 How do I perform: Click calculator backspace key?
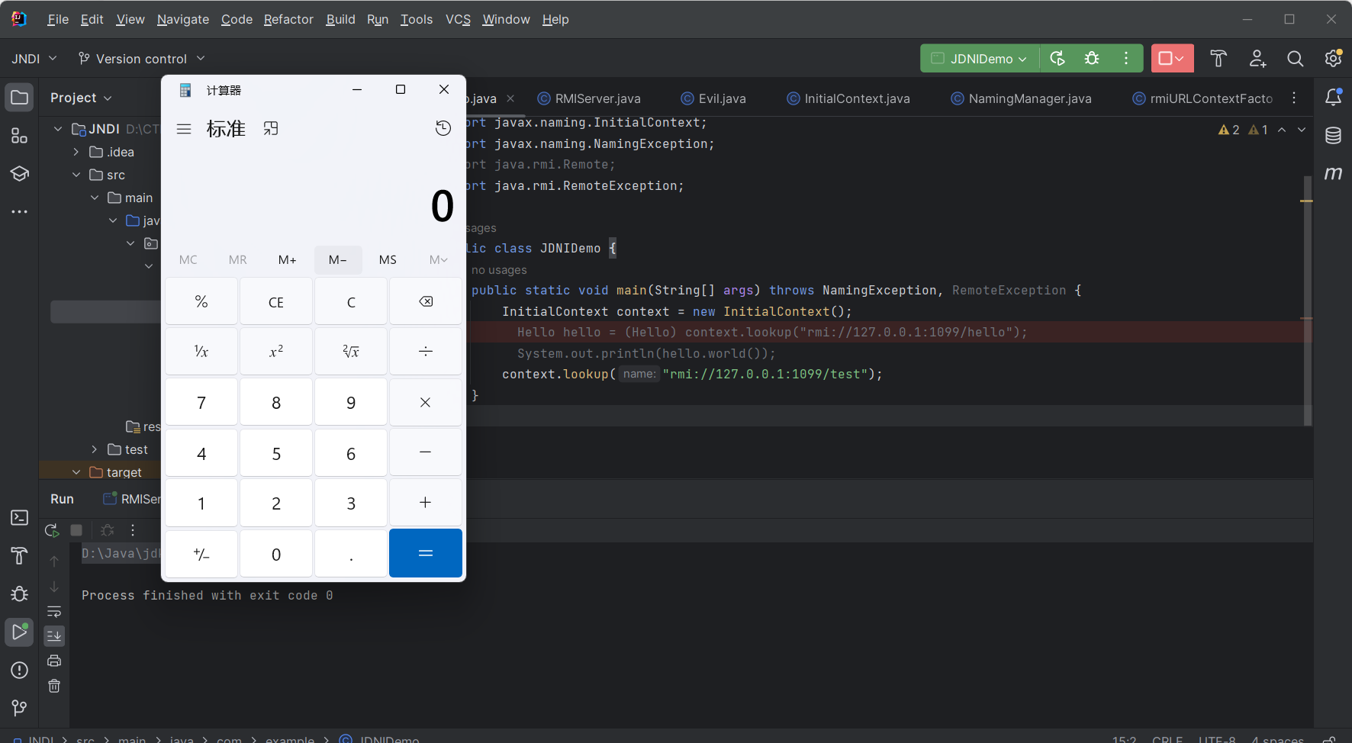pos(426,301)
